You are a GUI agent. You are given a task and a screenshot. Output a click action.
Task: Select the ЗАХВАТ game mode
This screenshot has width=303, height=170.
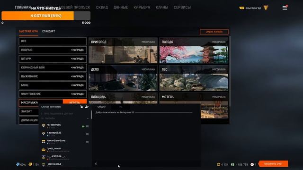[x=28, y=111]
